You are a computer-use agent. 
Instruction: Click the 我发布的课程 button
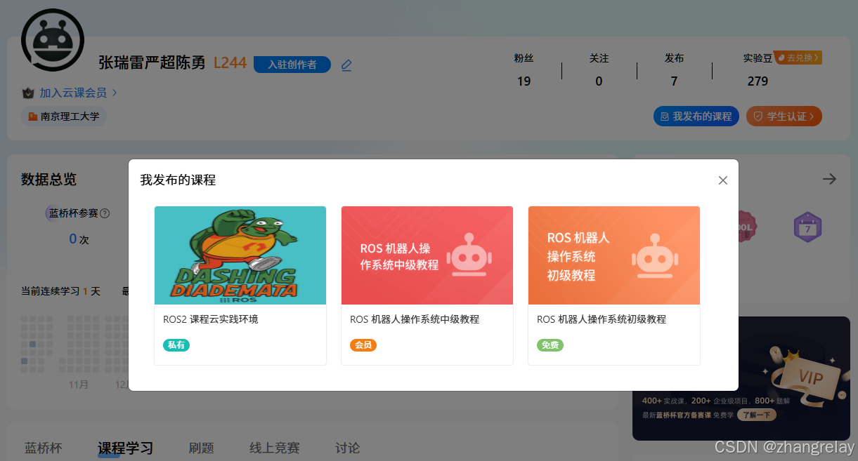coord(696,116)
